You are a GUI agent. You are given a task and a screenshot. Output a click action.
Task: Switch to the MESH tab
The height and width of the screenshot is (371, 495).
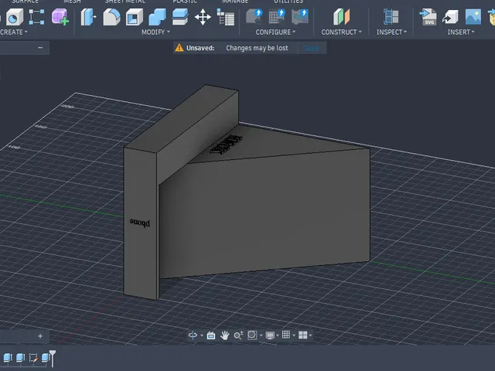click(x=72, y=2)
